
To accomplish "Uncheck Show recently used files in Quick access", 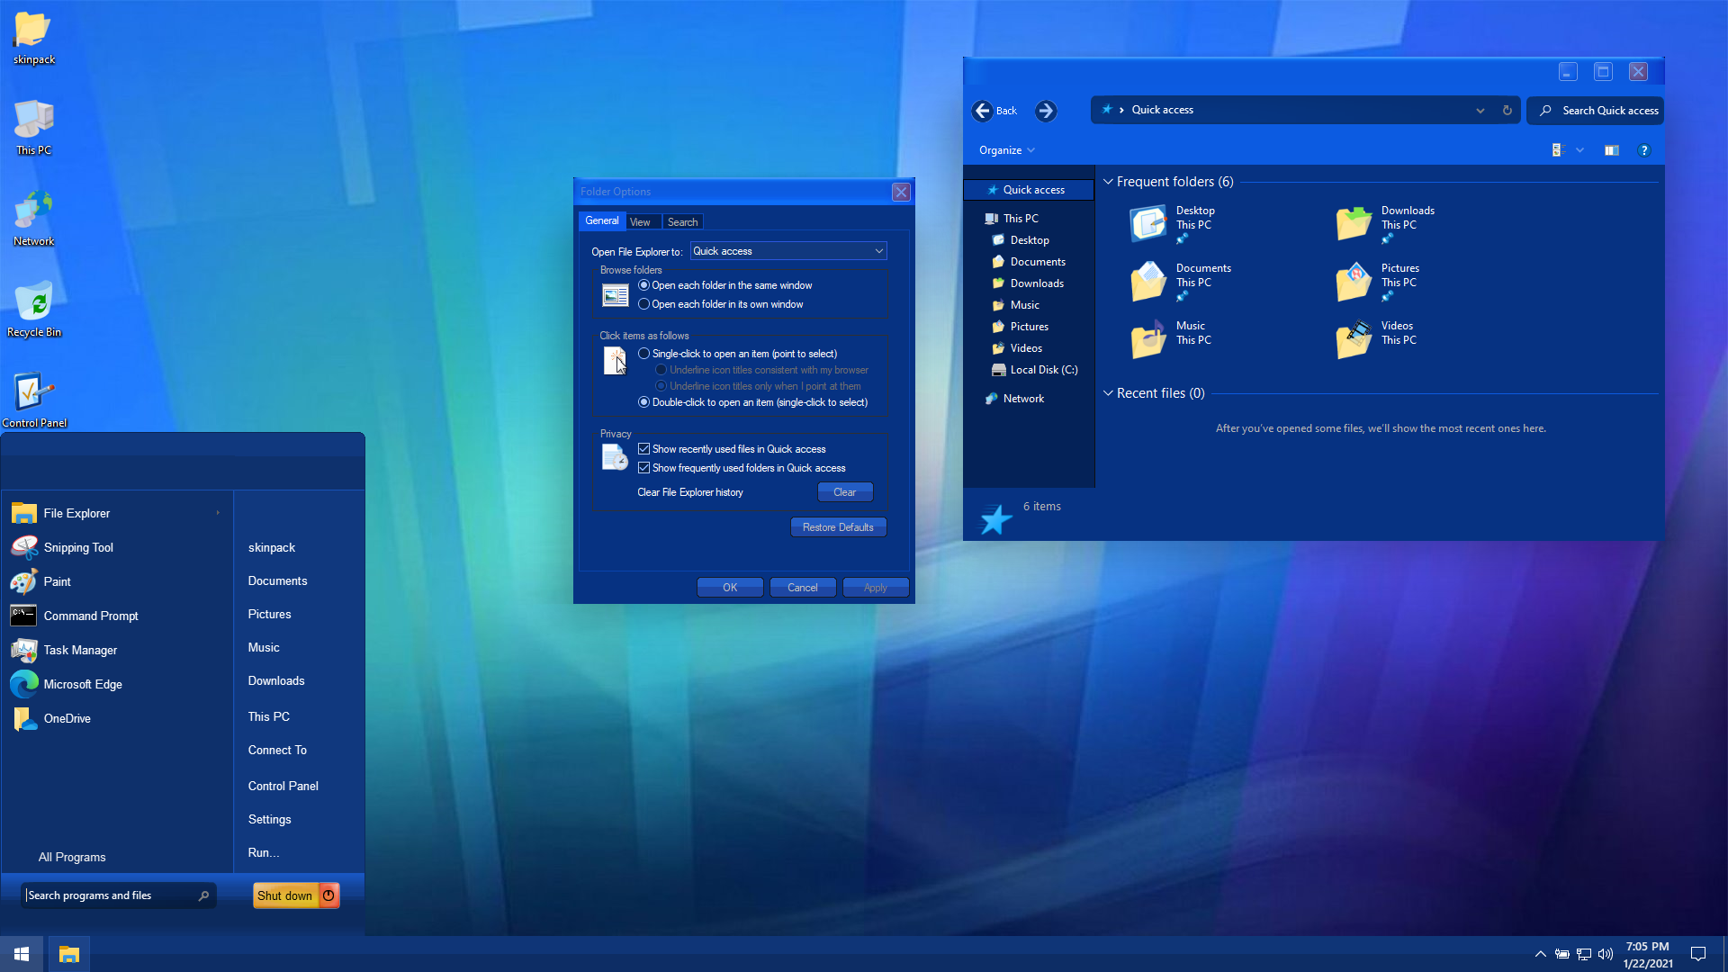I will tap(644, 449).
